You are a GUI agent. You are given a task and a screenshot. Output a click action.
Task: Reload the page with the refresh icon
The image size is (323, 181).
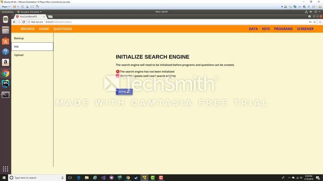click(24, 22)
